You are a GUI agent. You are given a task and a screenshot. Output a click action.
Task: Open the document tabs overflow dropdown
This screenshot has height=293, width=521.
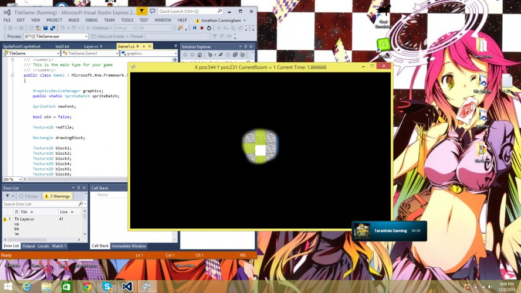(175, 46)
